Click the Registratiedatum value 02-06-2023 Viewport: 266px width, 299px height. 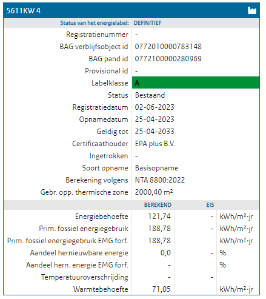(x=155, y=107)
